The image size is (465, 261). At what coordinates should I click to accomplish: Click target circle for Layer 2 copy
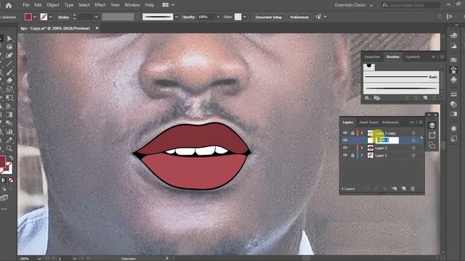[x=413, y=133]
